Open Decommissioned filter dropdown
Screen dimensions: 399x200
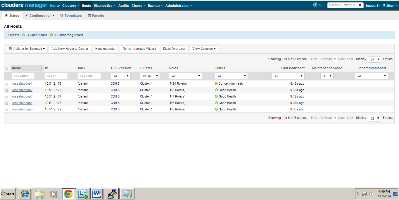click(x=371, y=76)
